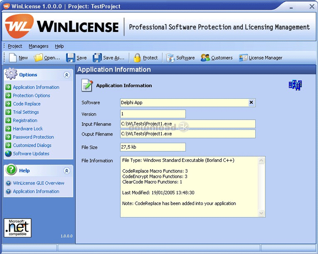Open Password Protection settings

[33, 137]
